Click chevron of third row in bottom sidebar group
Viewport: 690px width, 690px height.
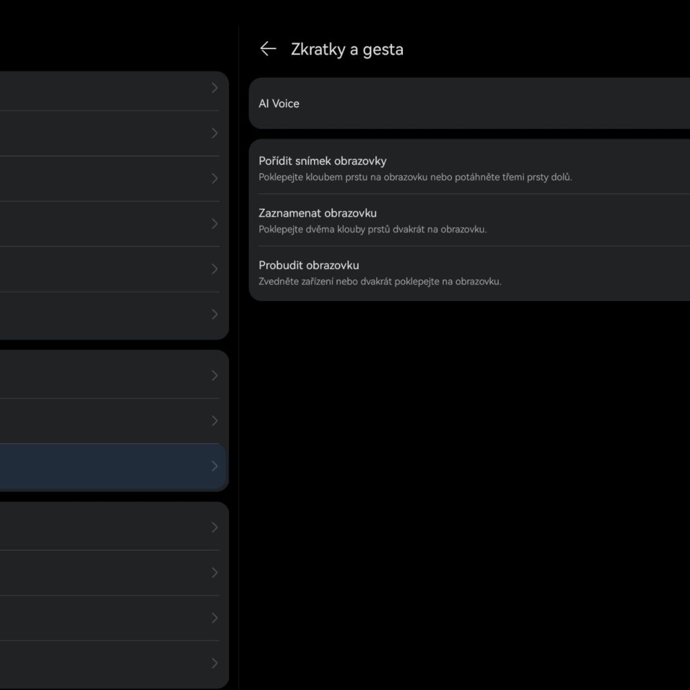pyautogui.click(x=215, y=618)
